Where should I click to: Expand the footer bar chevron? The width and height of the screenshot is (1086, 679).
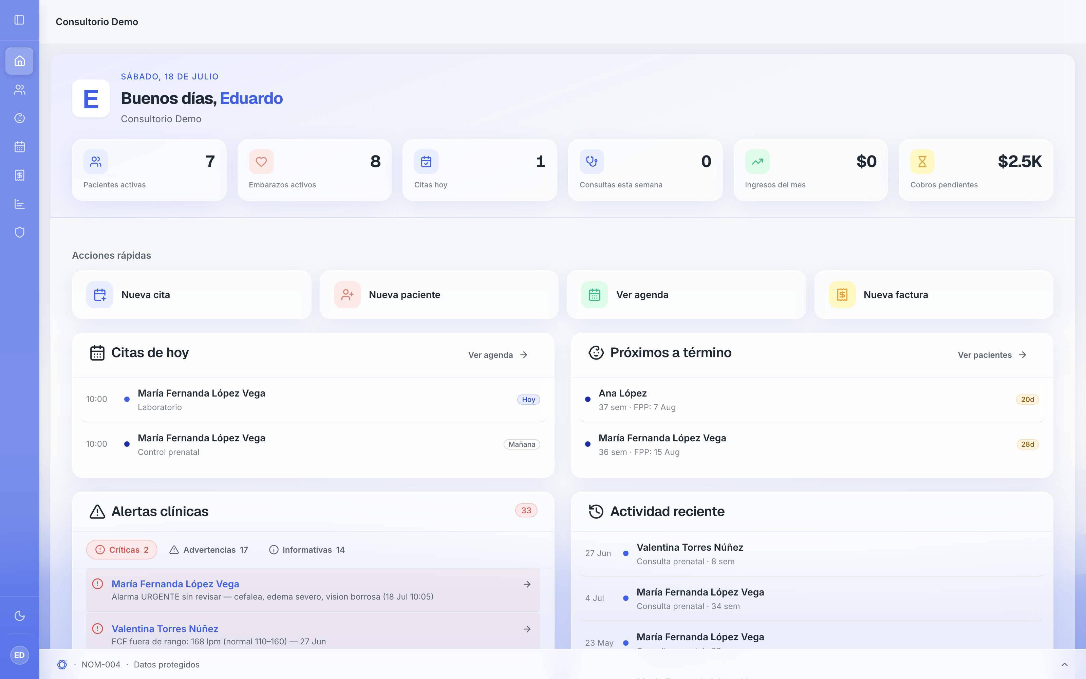(1065, 665)
